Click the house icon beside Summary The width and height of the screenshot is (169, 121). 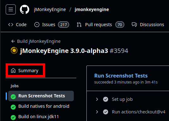pyautogui.click(x=13, y=71)
